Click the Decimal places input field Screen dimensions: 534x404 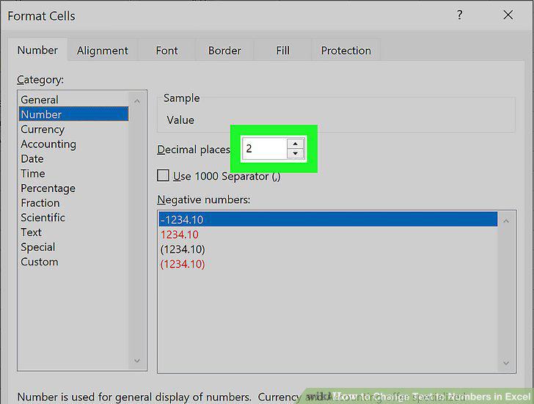(x=264, y=149)
